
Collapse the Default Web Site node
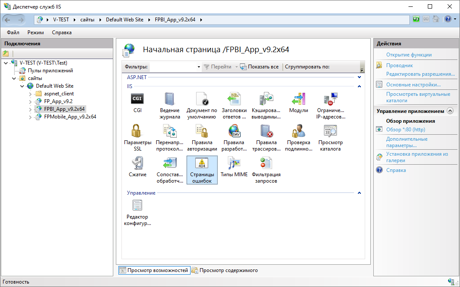[22, 86]
